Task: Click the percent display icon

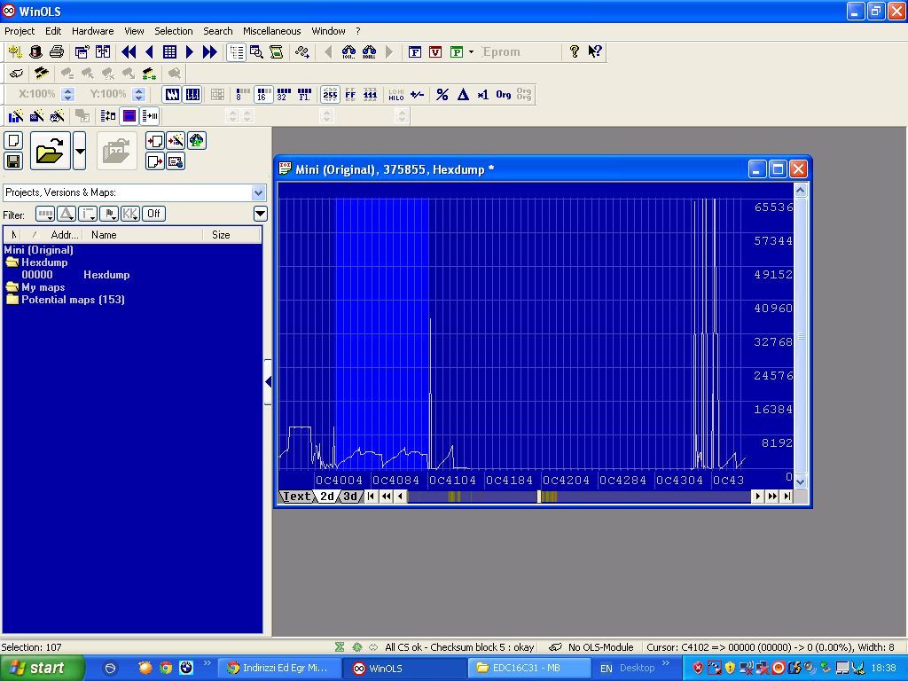Action: [x=442, y=94]
